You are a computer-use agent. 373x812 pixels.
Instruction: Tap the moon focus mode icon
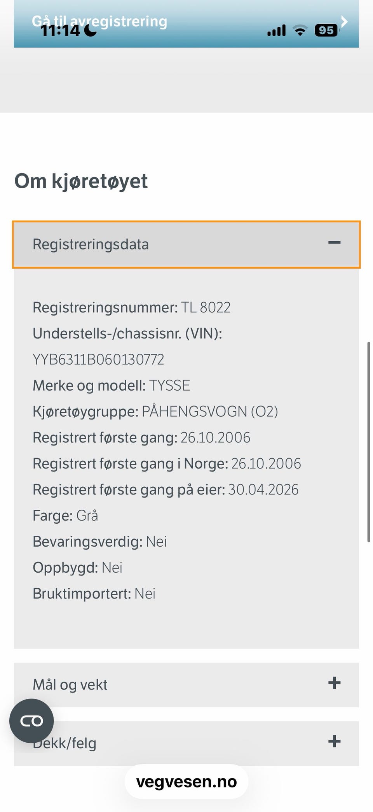90,30
